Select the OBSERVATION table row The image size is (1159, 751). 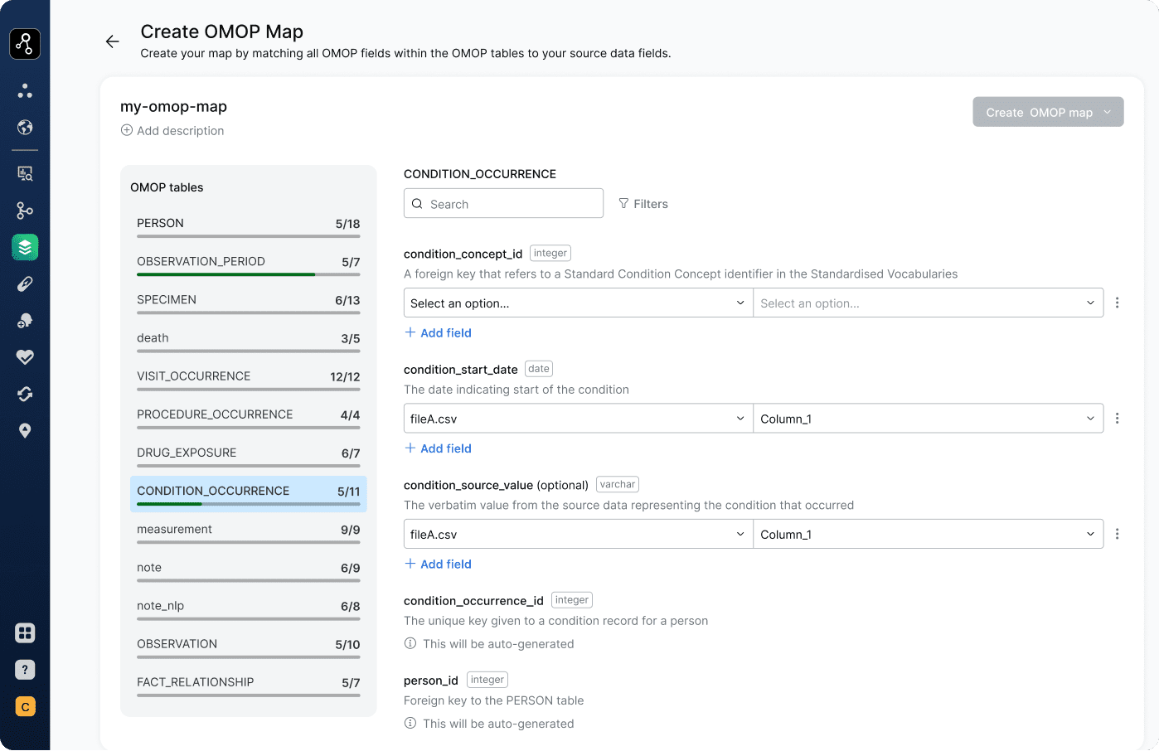pyautogui.click(x=249, y=646)
